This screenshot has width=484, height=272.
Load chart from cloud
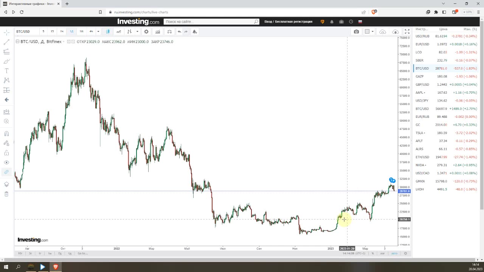383,31
